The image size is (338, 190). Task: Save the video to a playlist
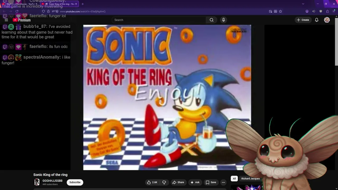[211, 182]
